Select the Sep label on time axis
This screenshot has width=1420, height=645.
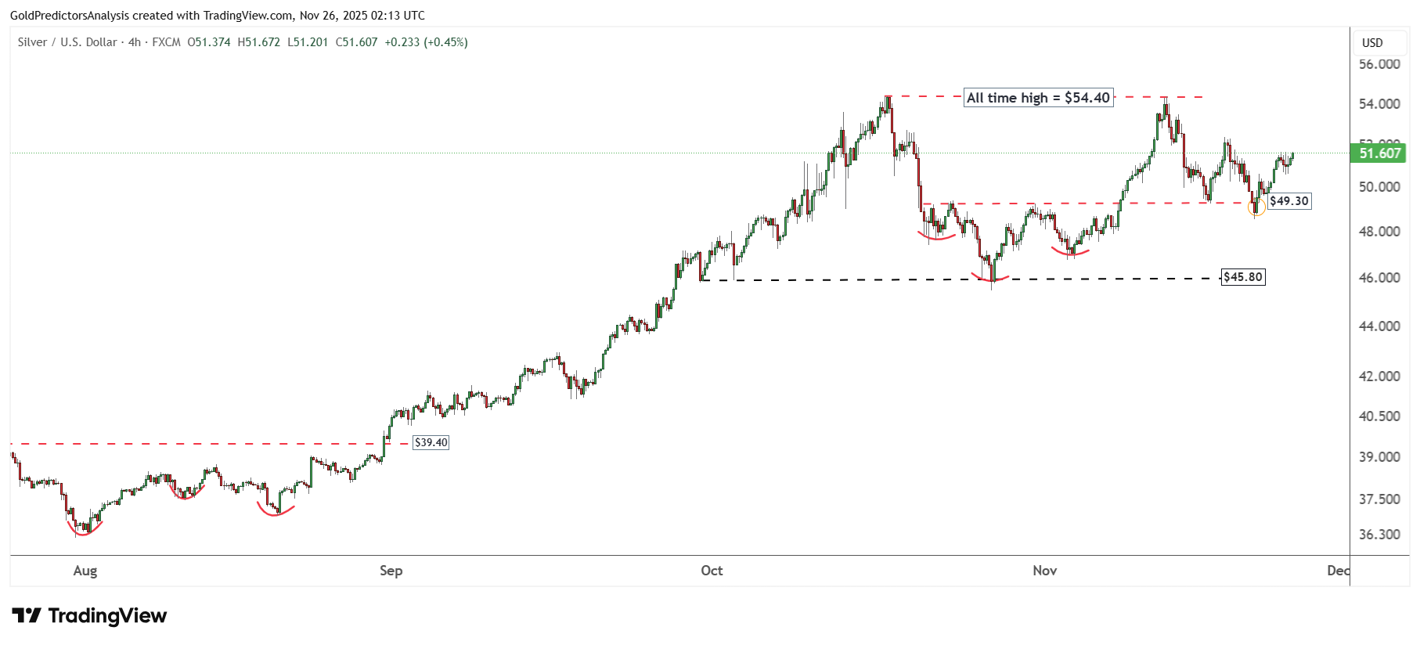click(x=391, y=571)
